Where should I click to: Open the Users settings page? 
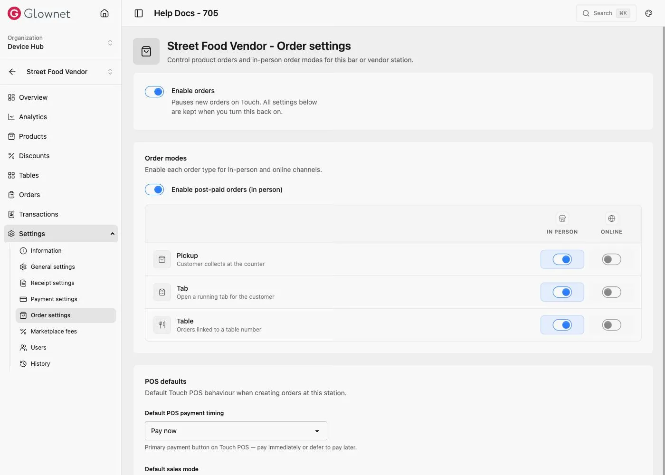[66, 348]
